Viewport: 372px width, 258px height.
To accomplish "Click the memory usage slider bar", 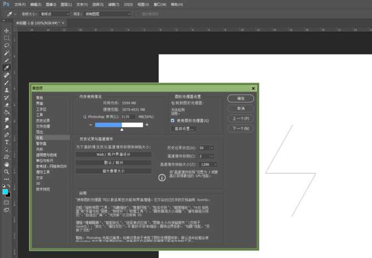I will [119, 125].
